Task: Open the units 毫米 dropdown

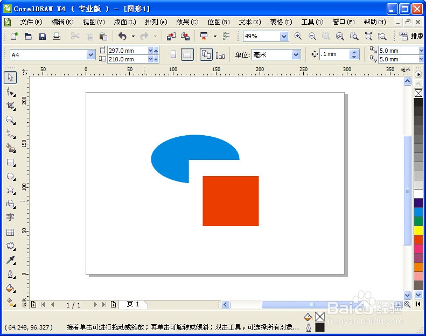Action: click(x=296, y=55)
